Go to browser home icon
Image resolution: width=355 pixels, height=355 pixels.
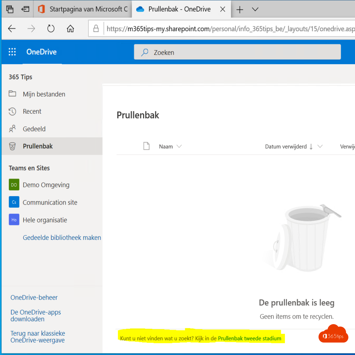click(x=70, y=28)
